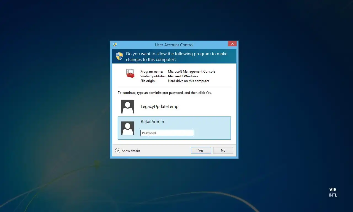Open the VIE INTL input language switcher
Viewport: 353px width, 212px height.
point(333,192)
